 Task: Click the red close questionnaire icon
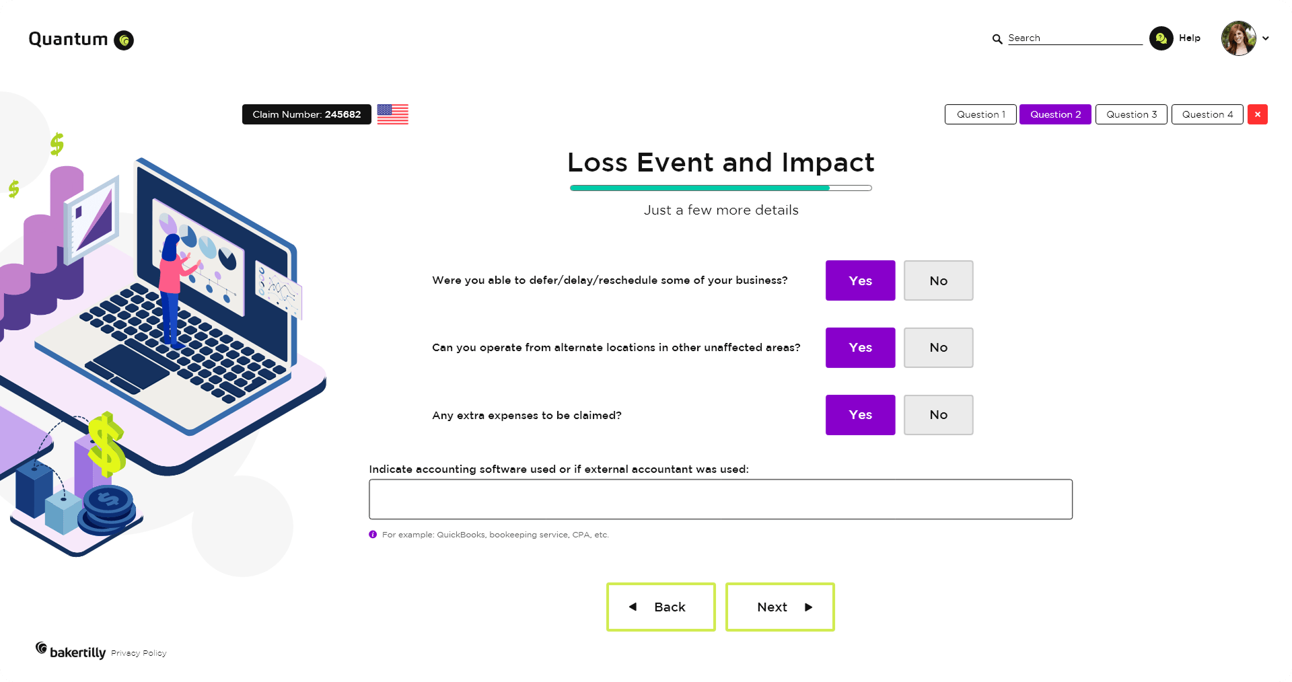pos(1258,114)
